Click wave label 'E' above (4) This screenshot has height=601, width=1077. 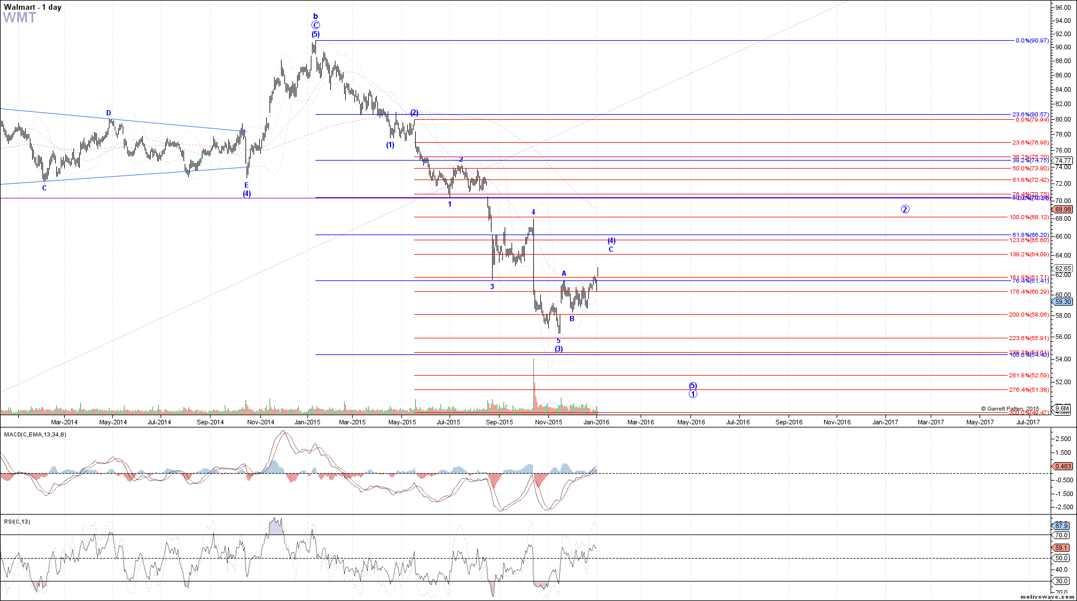[x=247, y=185]
